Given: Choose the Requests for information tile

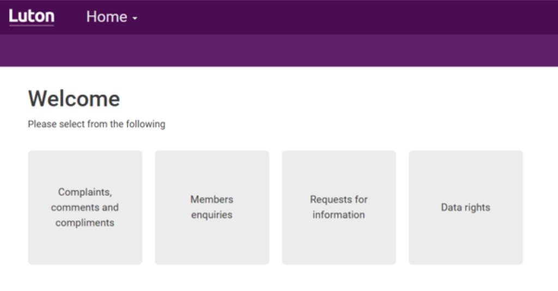Looking at the screenshot, I should [x=339, y=207].
